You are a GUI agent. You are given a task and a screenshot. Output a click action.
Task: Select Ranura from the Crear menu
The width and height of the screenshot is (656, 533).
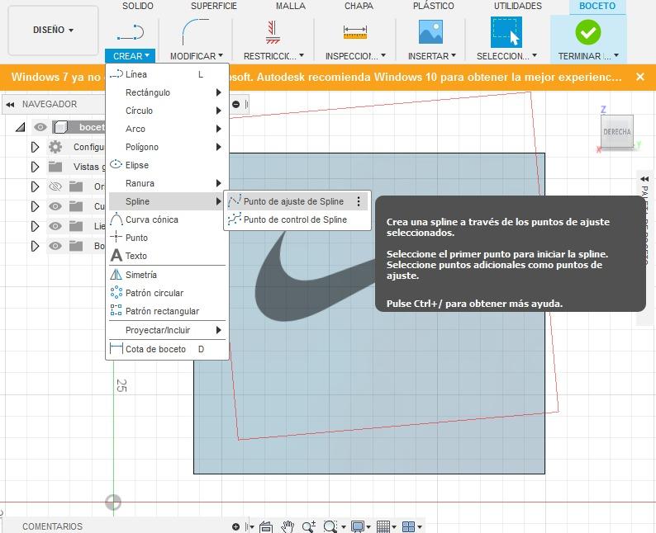[x=167, y=183]
